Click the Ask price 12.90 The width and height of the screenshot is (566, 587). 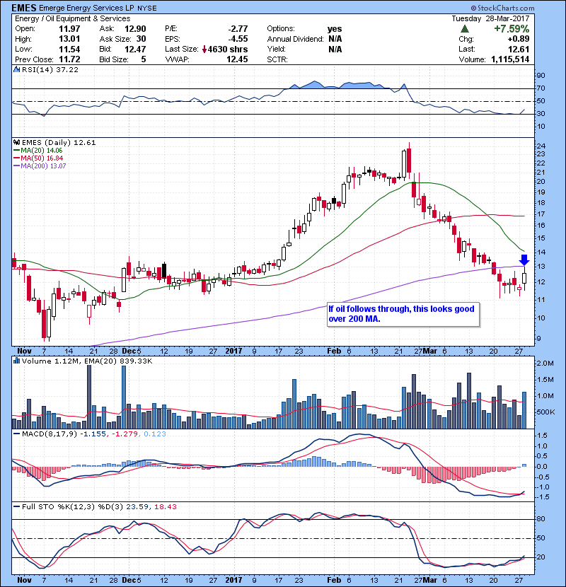pyautogui.click(x=135, y=29)
